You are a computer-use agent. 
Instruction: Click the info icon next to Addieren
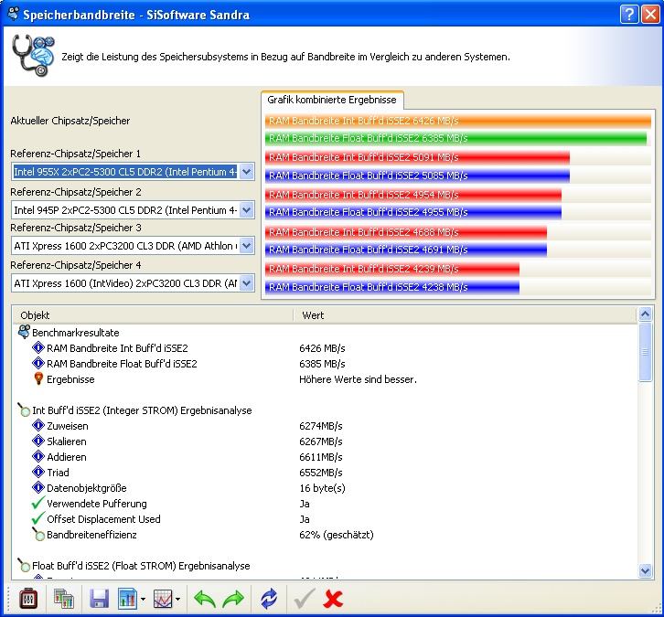38,457
